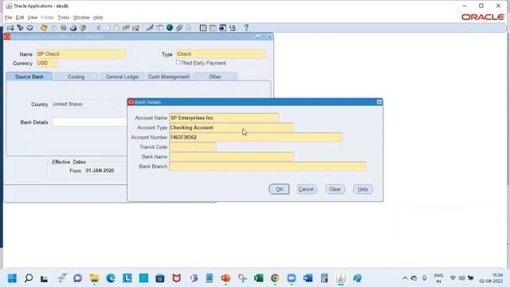This screenshot has height=287, width=510.
Task: Open the Edit menu
Action: (x=20, y=18)
